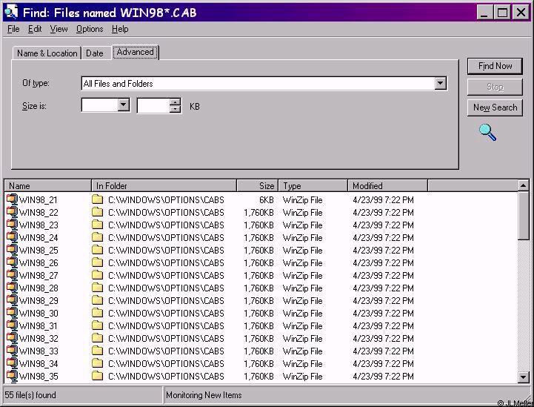This screenshot has height=407, width=534.
Task: Switch to the Name & Location tab
Action: 47,53
